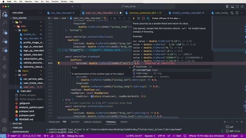
Task: Open the Explorer view in activity bar
Action: [4, 14]
